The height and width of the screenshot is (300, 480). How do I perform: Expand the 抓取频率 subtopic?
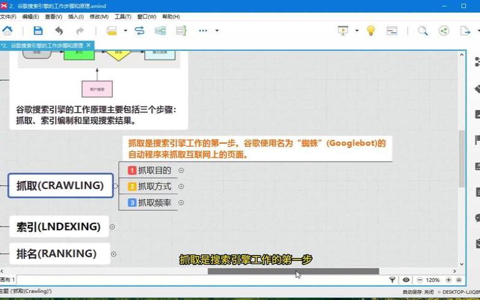(181, 203)
